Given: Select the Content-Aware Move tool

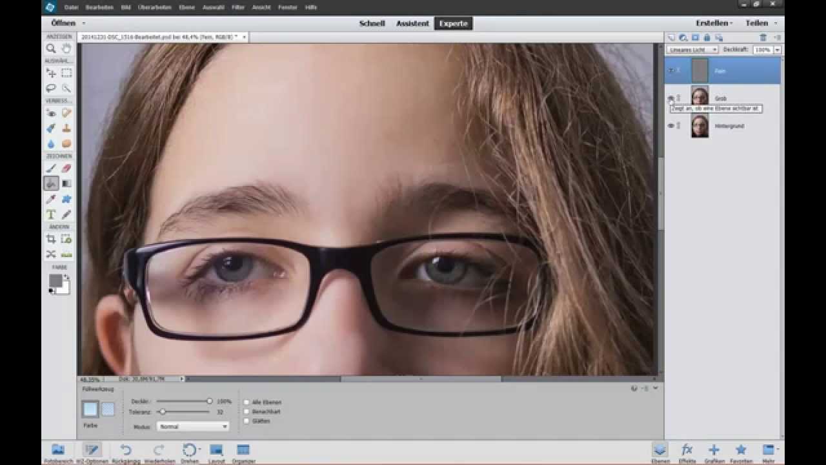Looking at the screenshot, I should click(x=50, y=254).
